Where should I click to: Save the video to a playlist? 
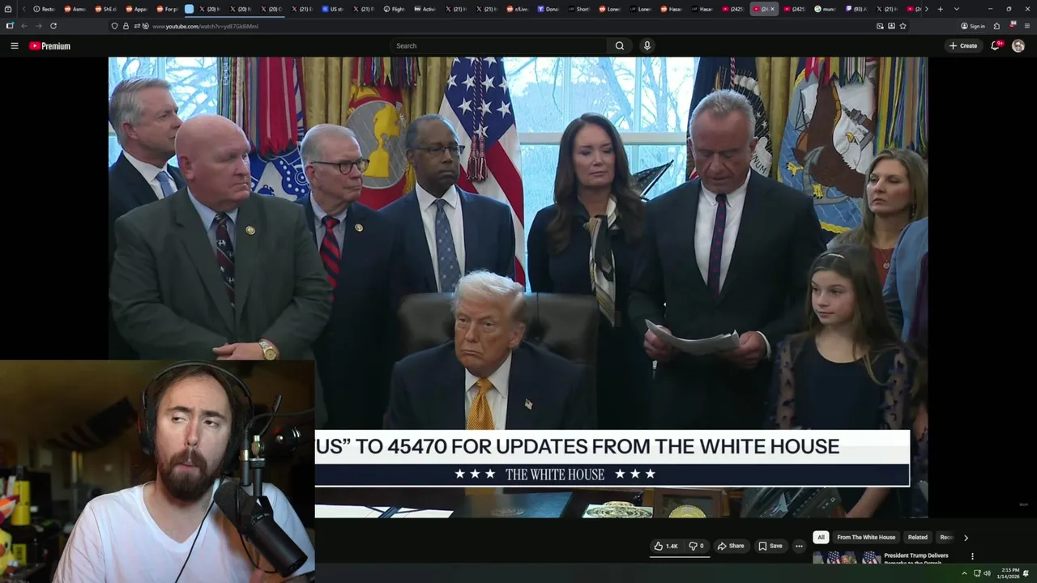click(x=770, y=546)
